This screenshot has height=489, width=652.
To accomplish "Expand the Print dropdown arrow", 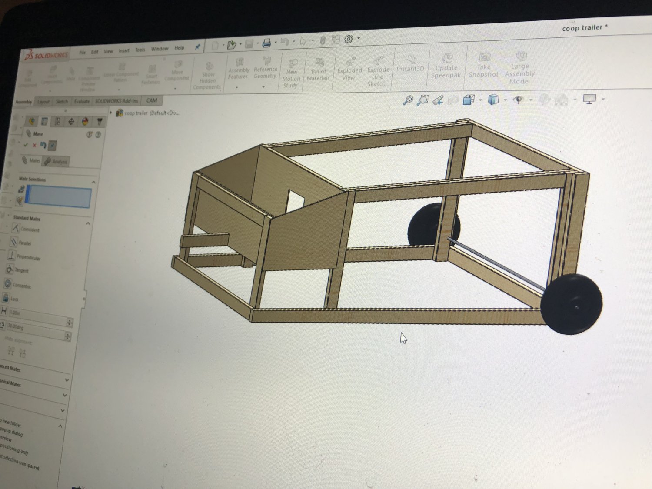I will click(x=276, y=43).
